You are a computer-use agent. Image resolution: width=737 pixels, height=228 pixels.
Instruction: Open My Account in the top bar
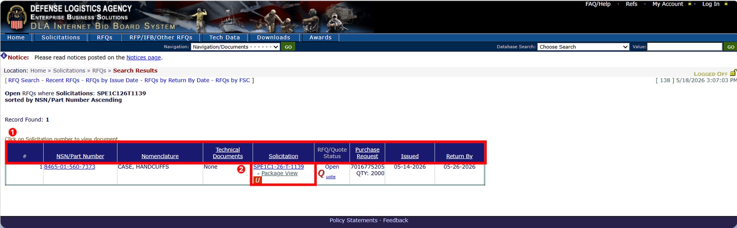[x=668, y=4]
